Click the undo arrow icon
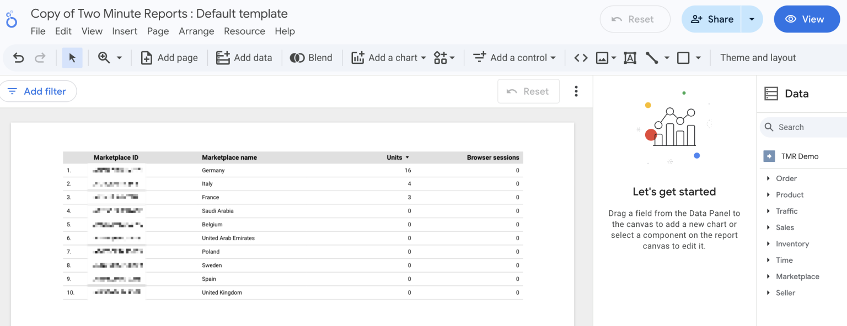847x326 pixels. tap(19, 58)
